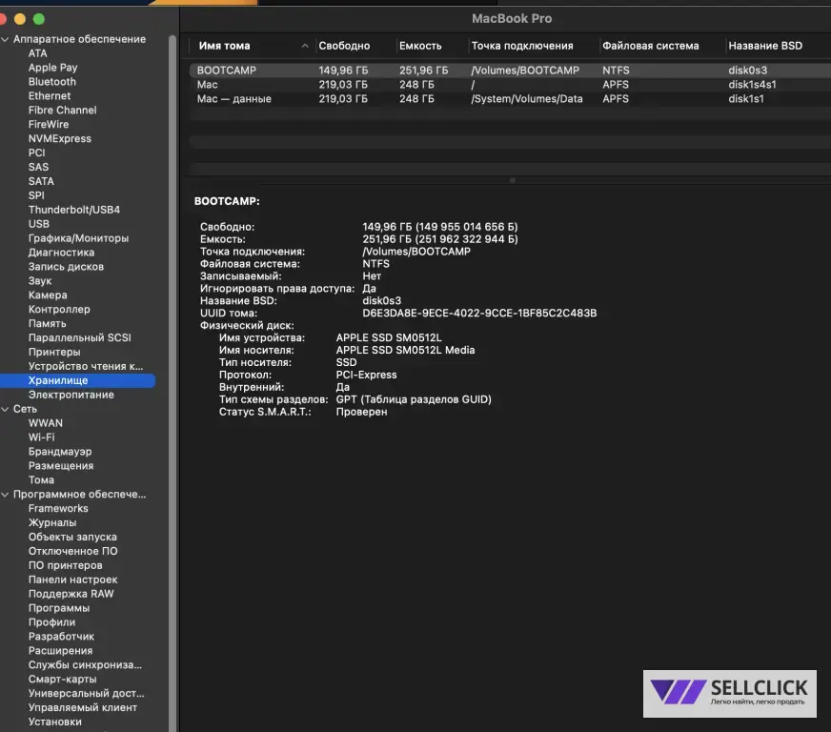Select SPI in hardware list
831x732 pixels.
[36, 195]
